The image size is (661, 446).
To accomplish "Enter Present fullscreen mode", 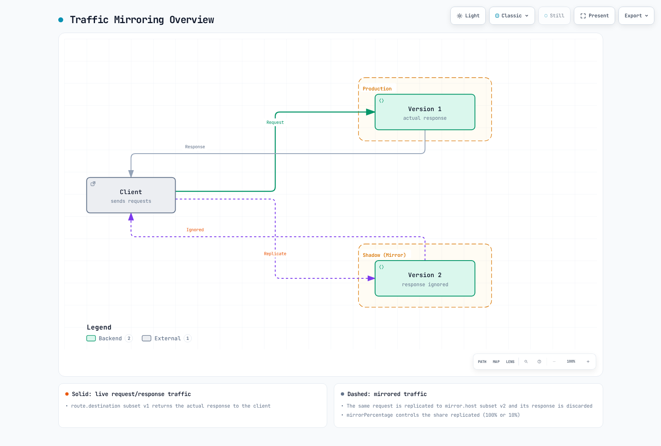I will [x=594, y=16].
